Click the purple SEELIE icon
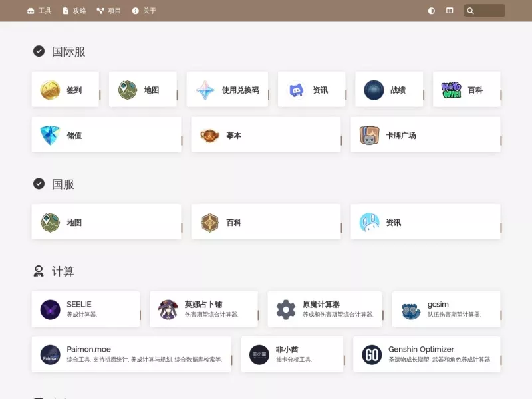The image size is (532, 399). click(x=51, y=309)
